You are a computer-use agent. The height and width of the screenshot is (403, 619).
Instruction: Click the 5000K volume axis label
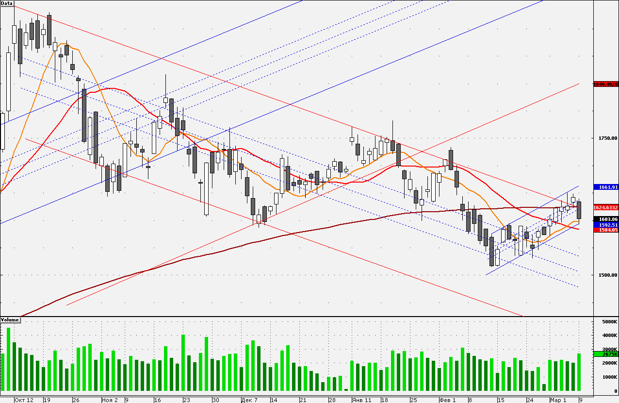tap(609, 322)
